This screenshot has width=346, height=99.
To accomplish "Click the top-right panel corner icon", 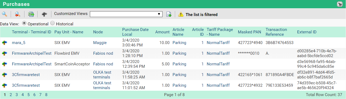I will tap(340, 4).
